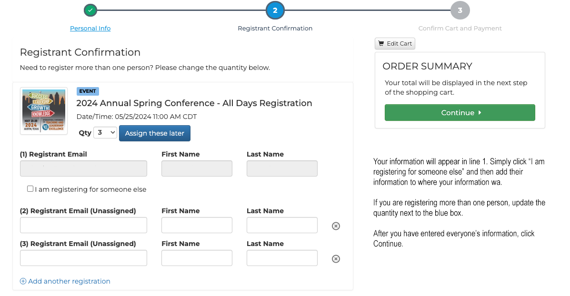Click the step 2 numbered circle
The height and width of the screenshot is (296, 570).
point(275,10)
